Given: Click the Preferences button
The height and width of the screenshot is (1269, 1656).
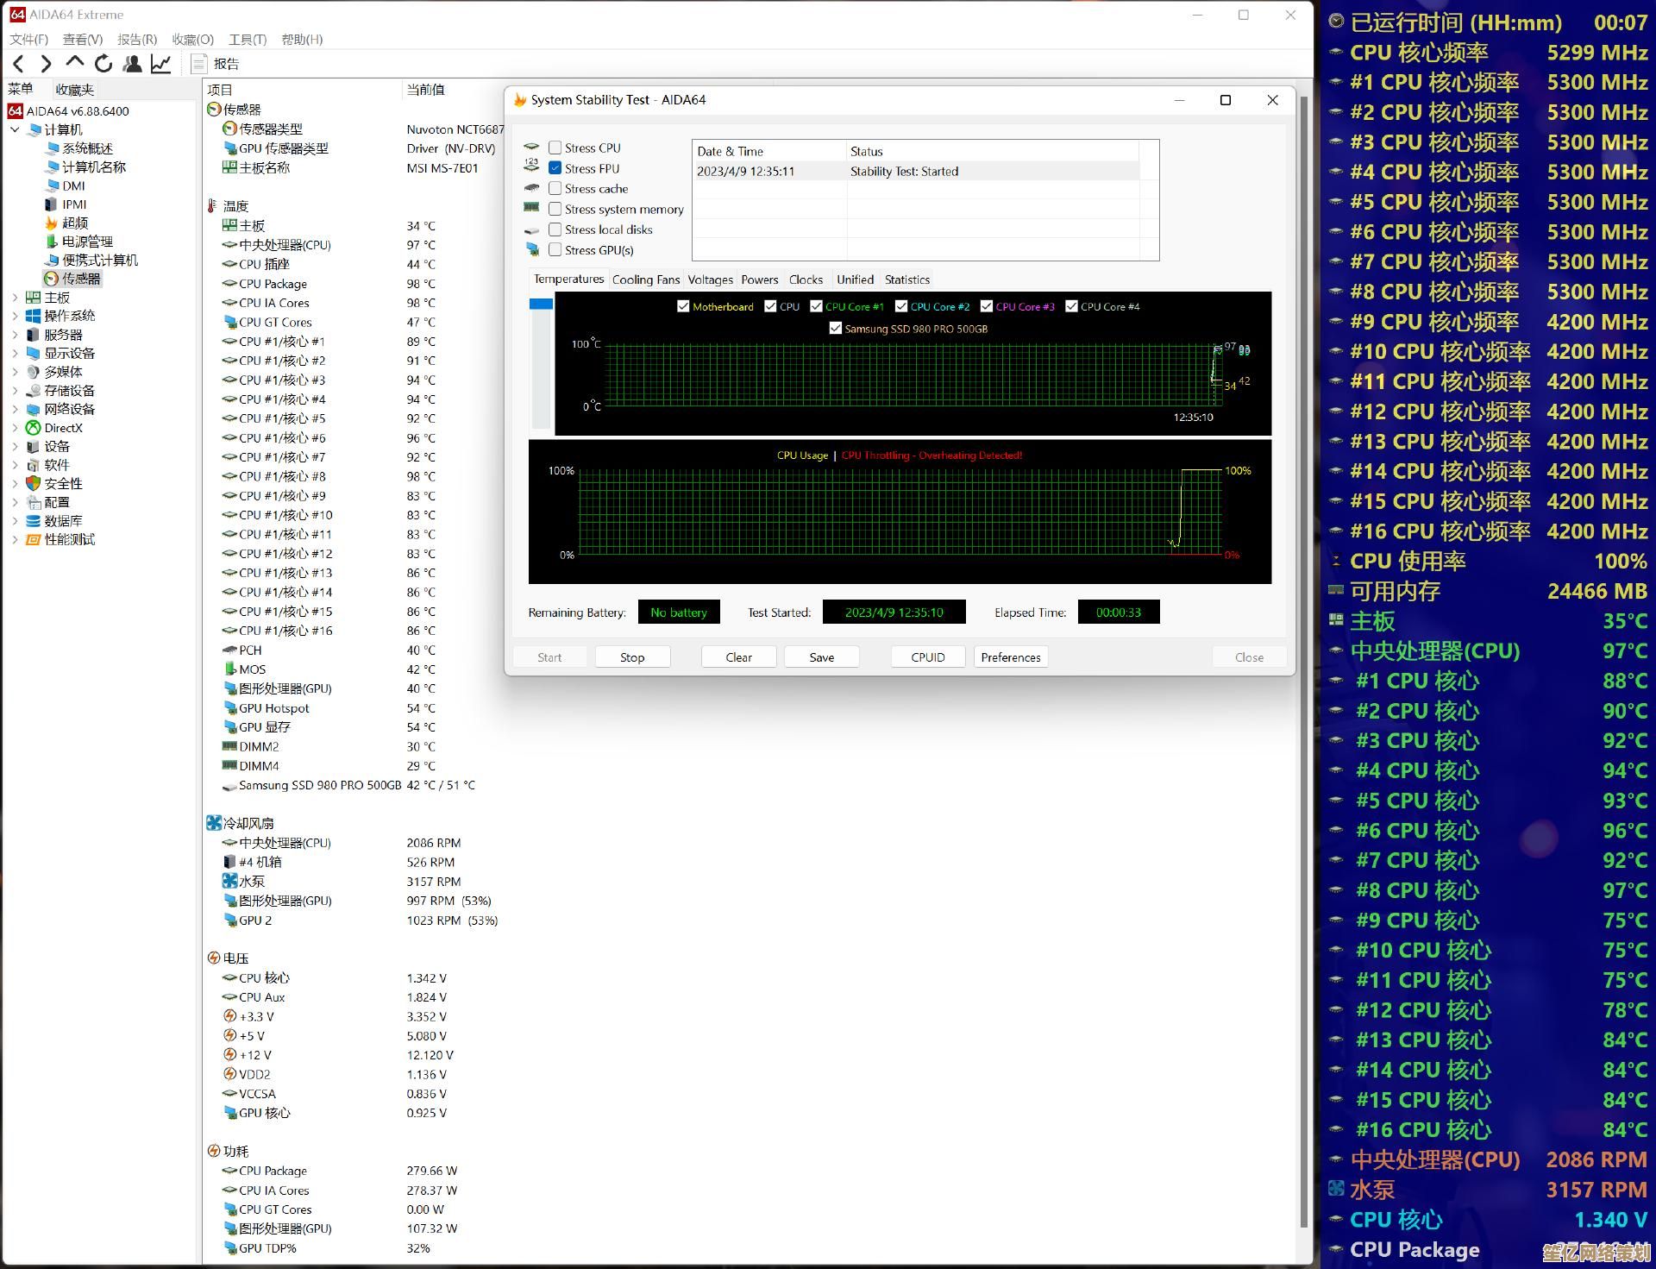Looking at the screenshot, I should point(1010,657).
